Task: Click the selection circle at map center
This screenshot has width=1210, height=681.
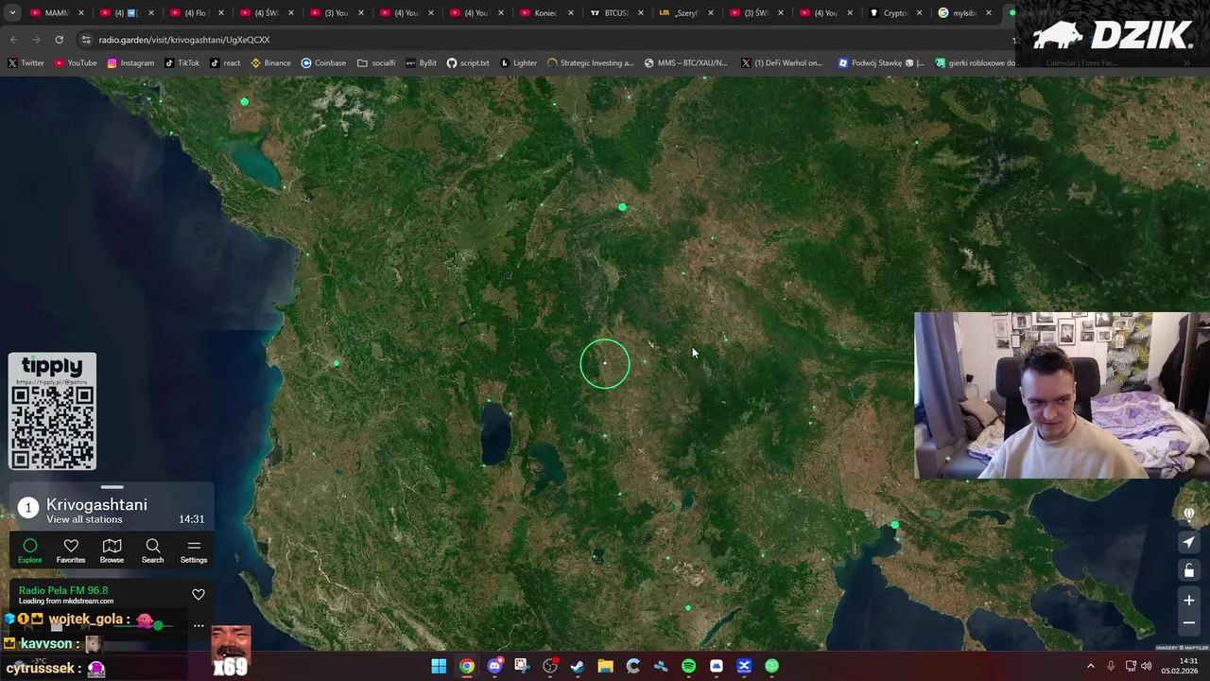Action: [605, 364]
